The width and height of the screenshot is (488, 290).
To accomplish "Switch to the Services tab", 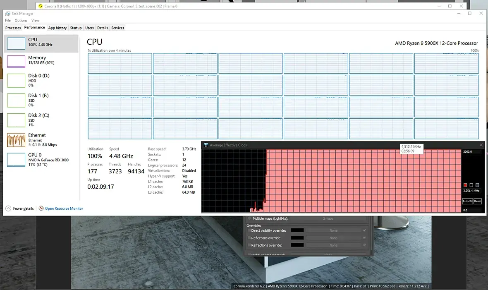I will 117,28.
